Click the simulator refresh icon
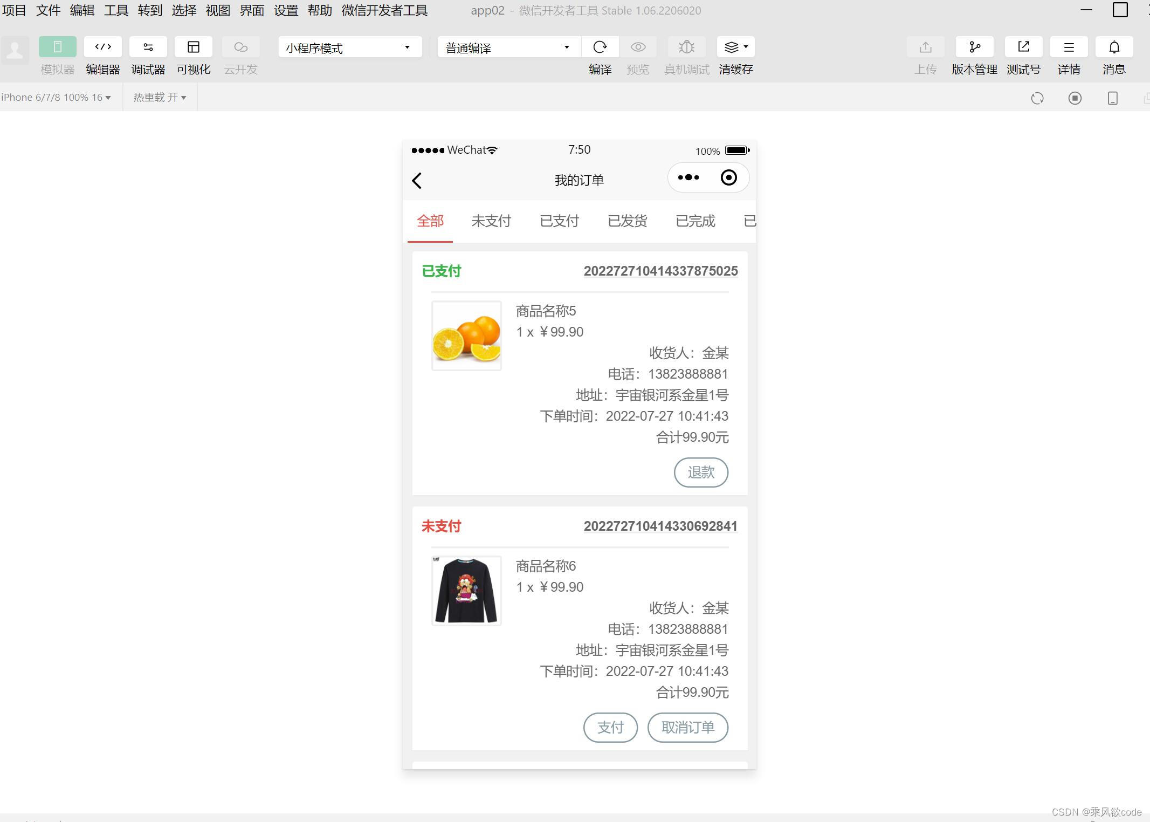The height and width of the screenshot is (822, 1150). [x=1037, y=98]
